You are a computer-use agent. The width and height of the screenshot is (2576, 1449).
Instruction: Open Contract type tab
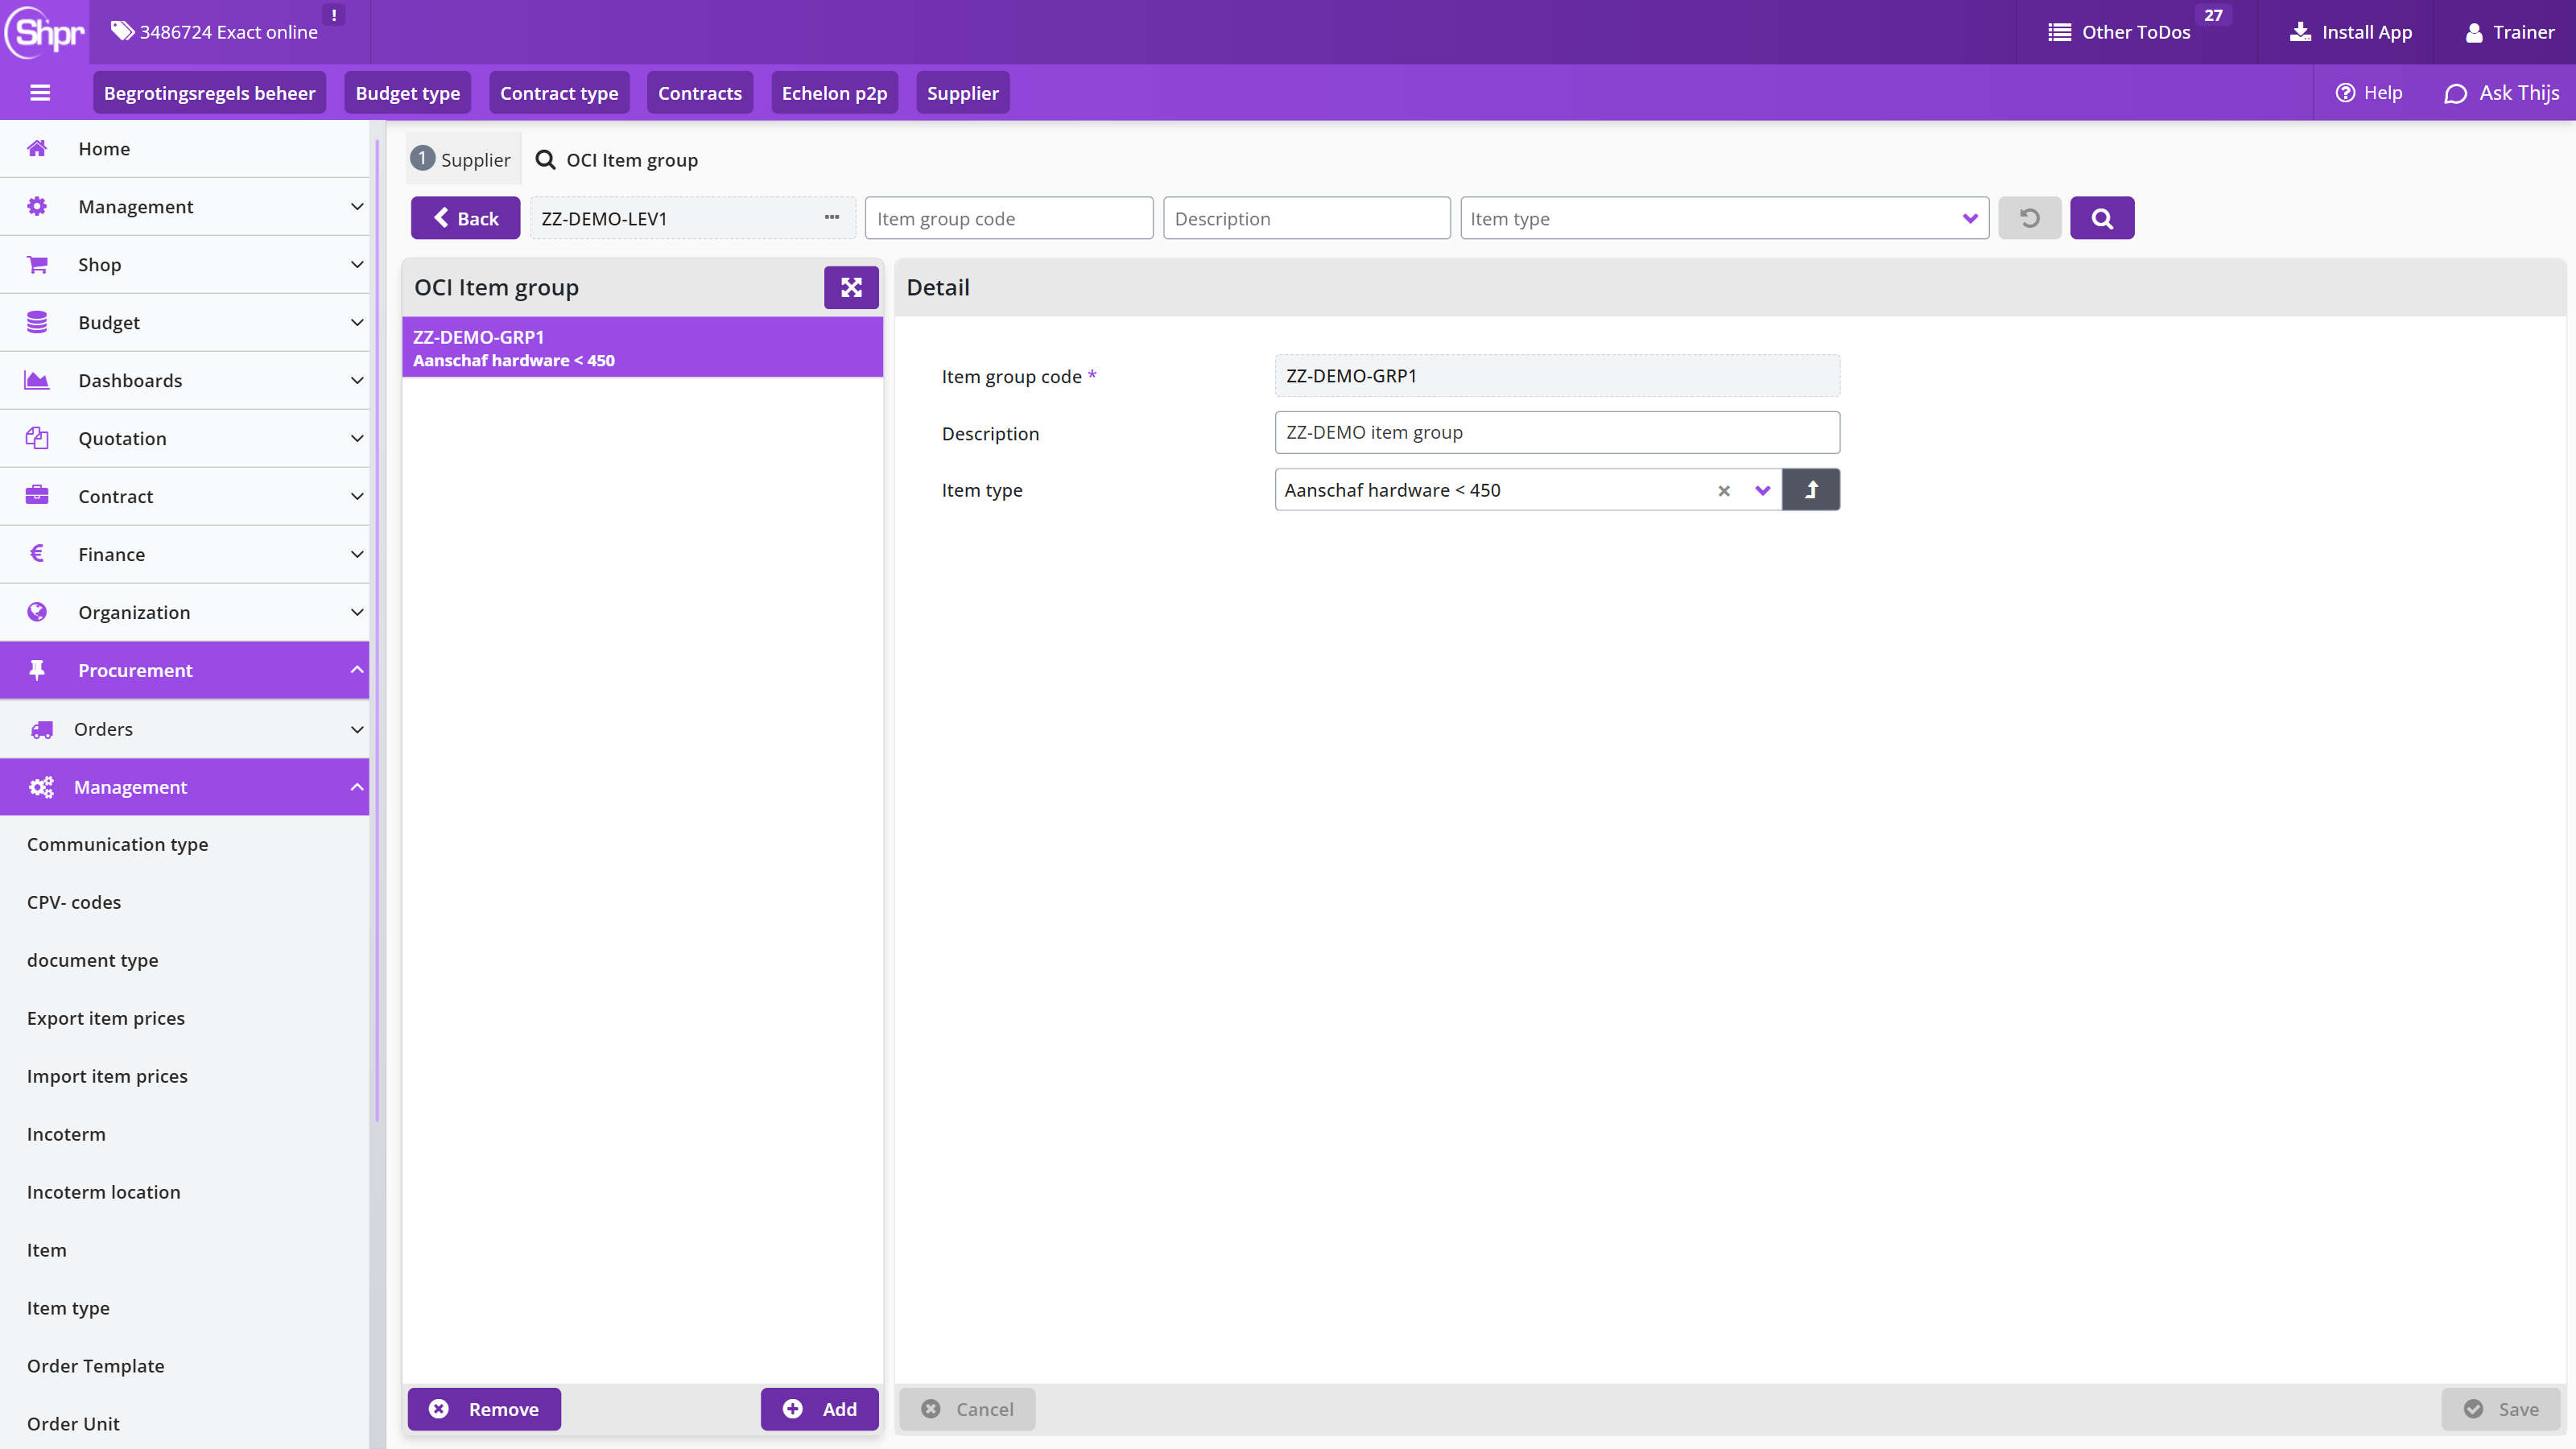coord(559,93)
